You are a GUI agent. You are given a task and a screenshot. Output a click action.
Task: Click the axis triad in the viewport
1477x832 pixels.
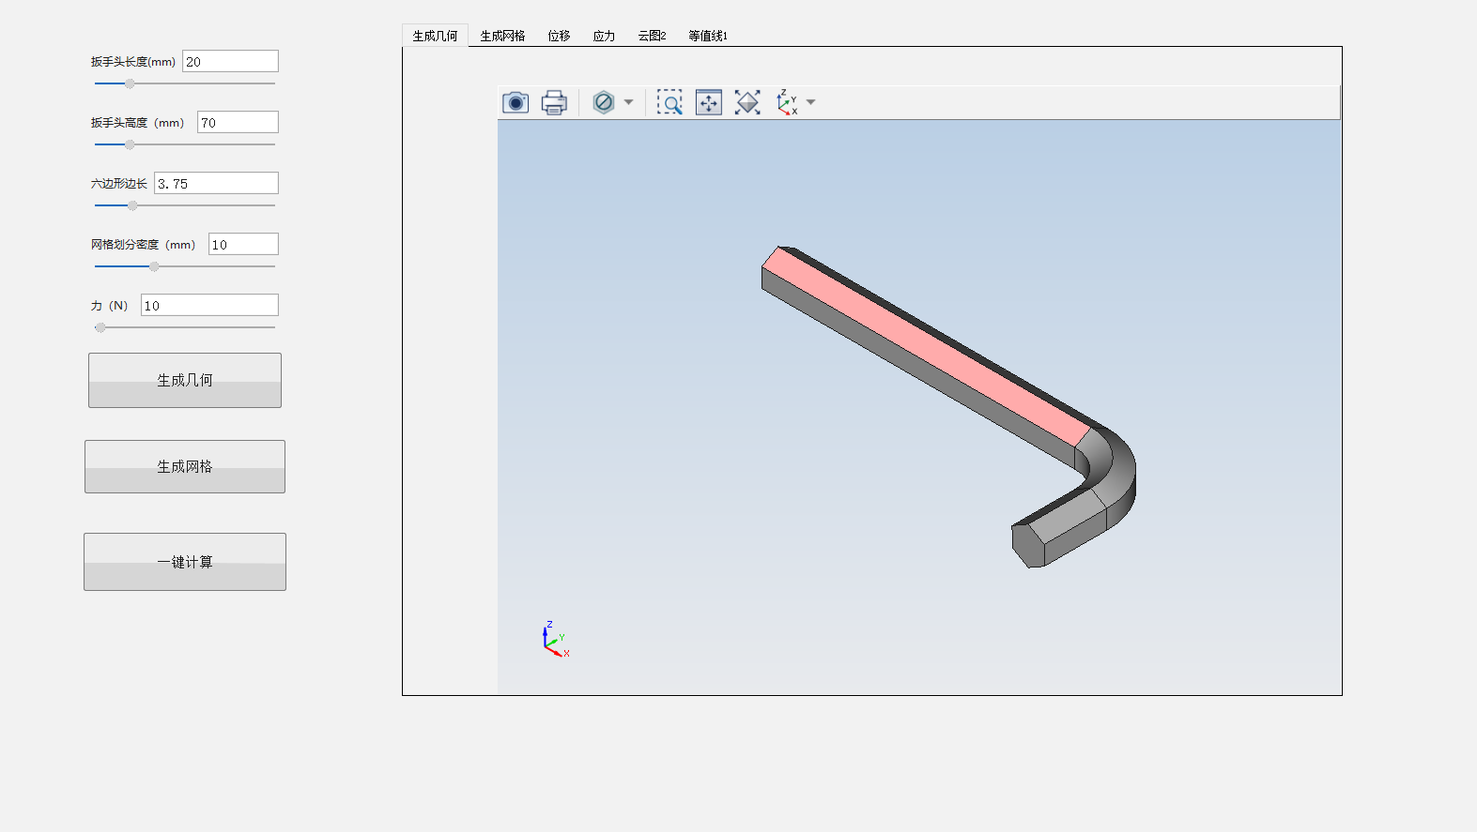click(x=555, y=639)
